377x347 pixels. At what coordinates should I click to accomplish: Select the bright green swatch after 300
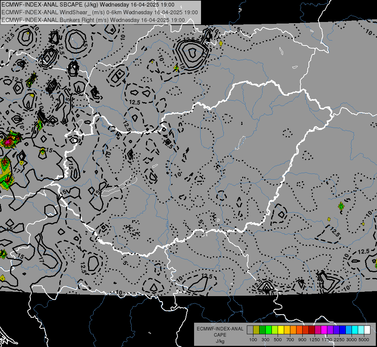click(268, 330)
